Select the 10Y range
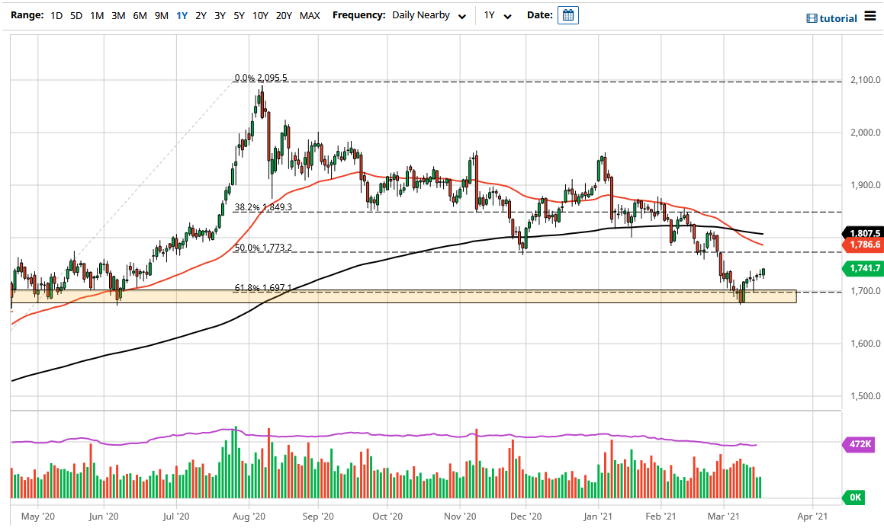The height and width of the screenshot is (531, 884). [x=260, y=16]
